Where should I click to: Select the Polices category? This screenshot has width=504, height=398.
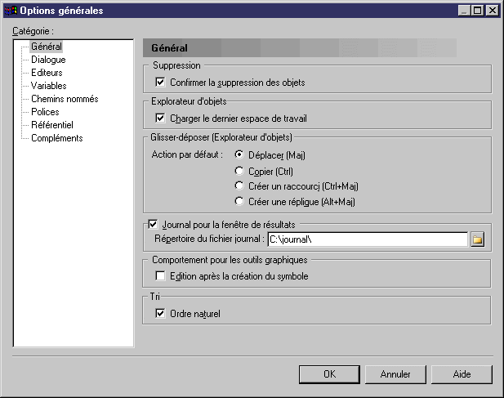pos(45,112)
